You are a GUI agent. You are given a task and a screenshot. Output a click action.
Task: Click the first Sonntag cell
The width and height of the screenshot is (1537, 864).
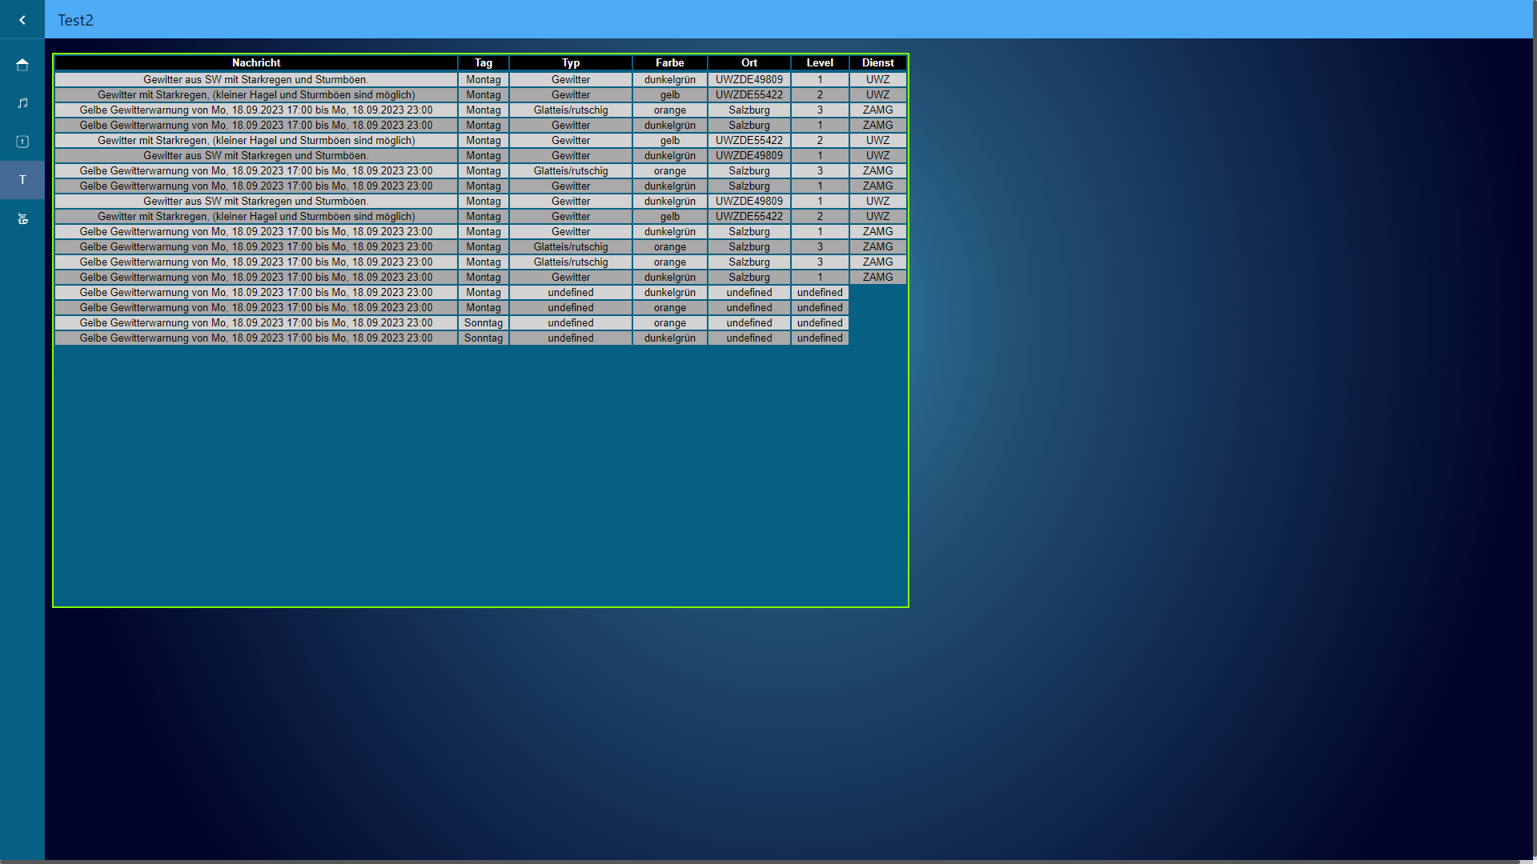click(484, 323)
